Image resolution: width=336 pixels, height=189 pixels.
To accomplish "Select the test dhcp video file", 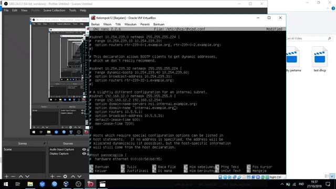I will [320, 59].
